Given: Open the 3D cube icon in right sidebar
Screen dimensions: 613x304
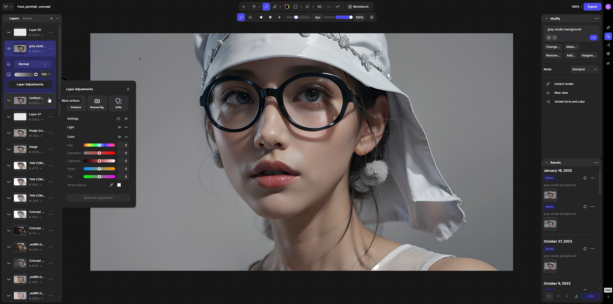Looking at the screenshot, I should (x=608, y=54).
